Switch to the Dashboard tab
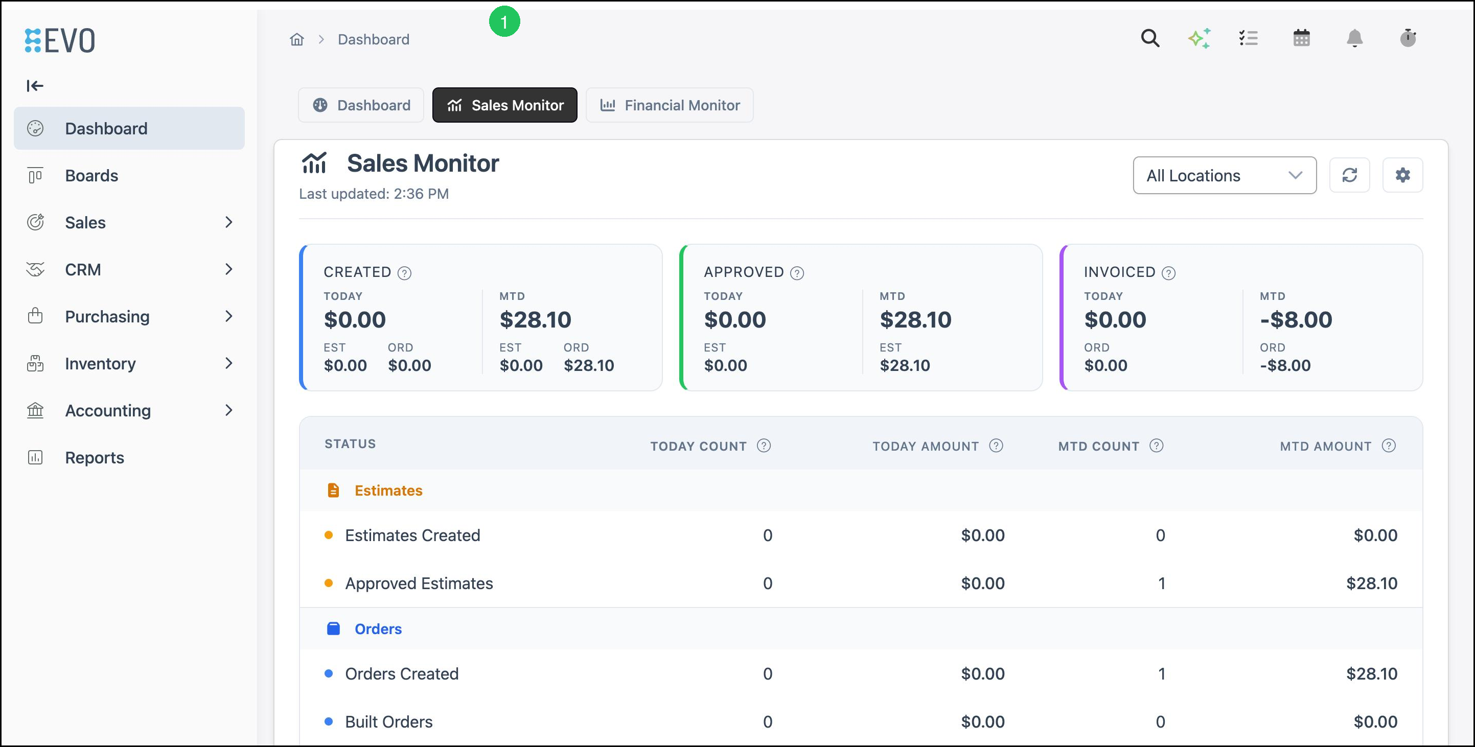The height and width of the screenshot is (747, 1475). 361,105
